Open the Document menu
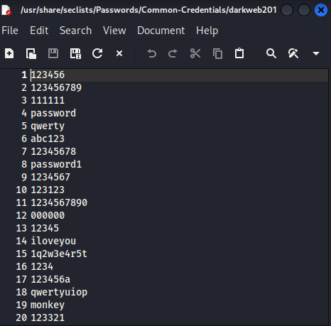 point(161,31)
